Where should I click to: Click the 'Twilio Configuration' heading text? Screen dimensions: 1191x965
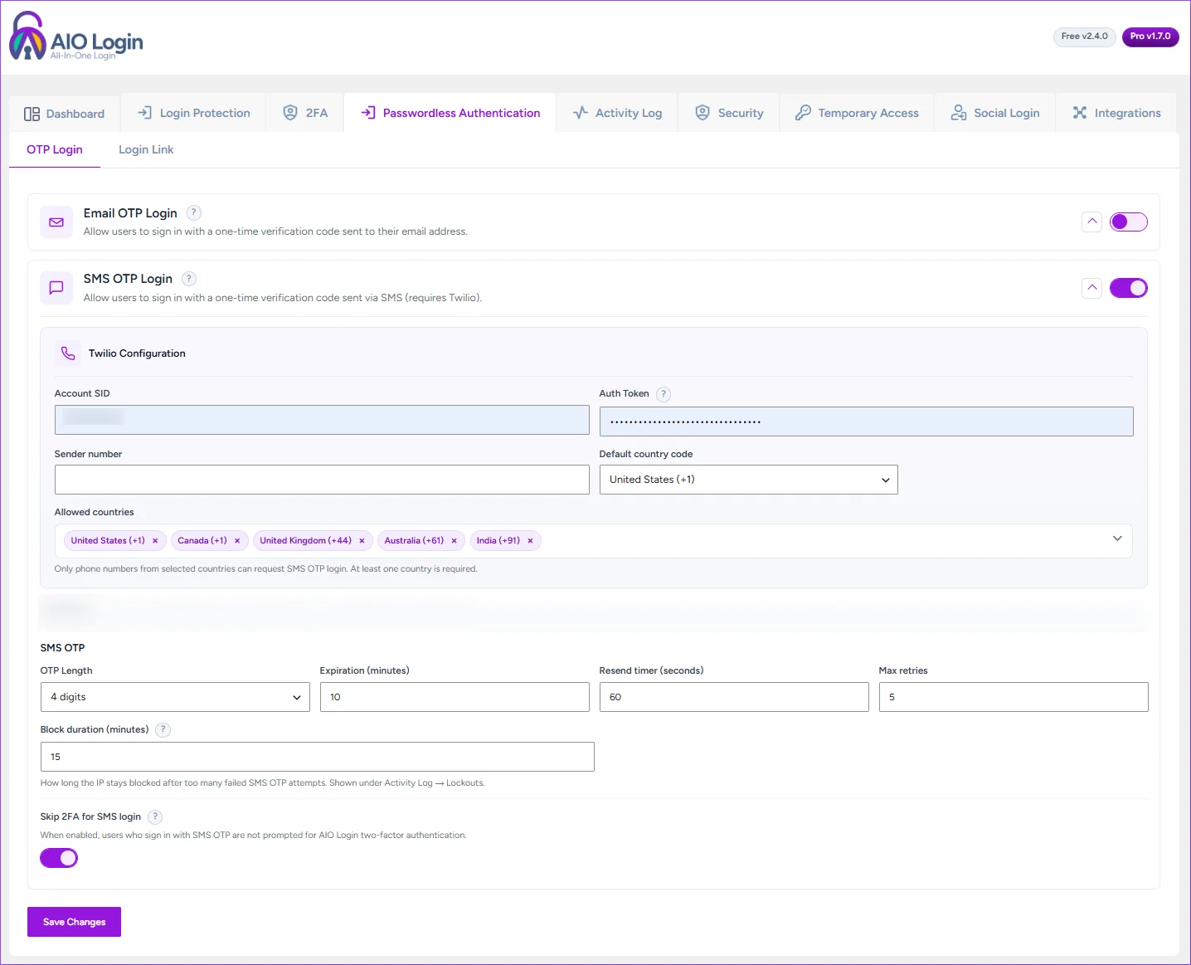point(137,353)
